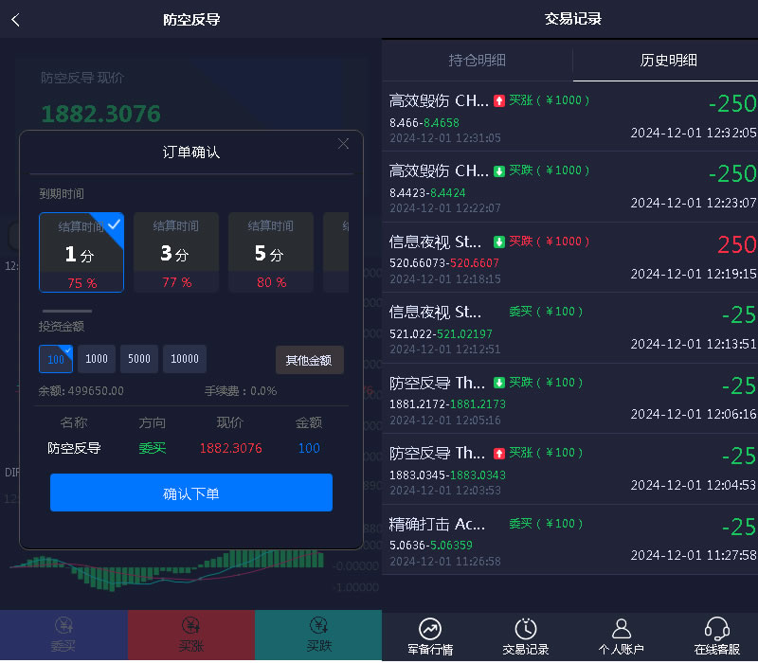Open 个人账户 in the bottom navigation
758x663 pixels.
pyautogui.click(x=622, y=636)
